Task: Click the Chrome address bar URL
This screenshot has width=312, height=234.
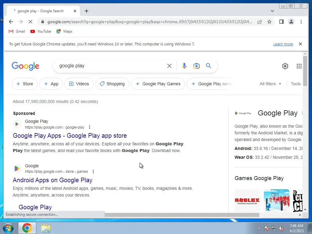Action: click(x=150, y=22)
